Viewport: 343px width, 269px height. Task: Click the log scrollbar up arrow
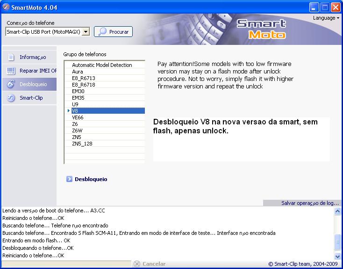click(337, 211)
